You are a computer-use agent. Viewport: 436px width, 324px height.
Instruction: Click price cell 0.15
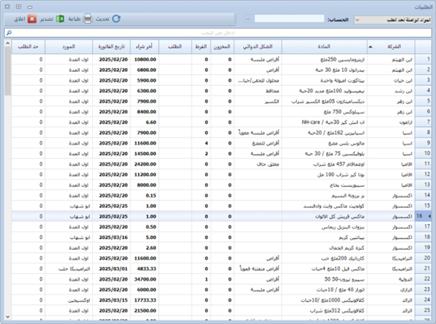coord(145,196)
